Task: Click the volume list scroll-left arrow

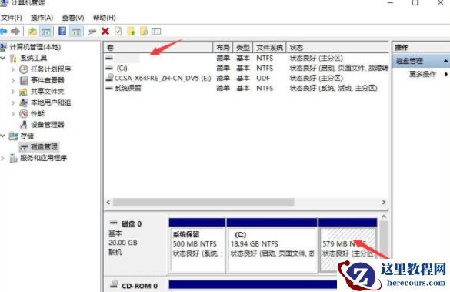Action: click(108, 203)
